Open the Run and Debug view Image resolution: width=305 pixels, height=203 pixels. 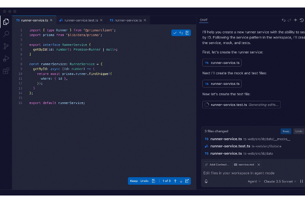click(x=6, y=59)
